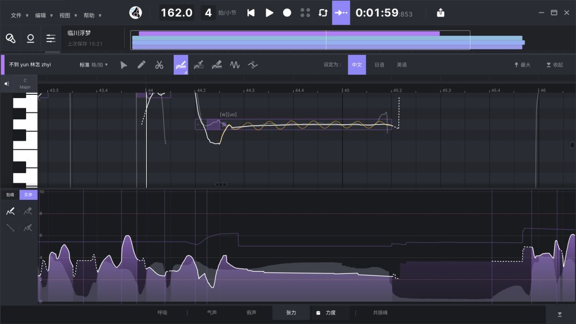This screenshot has height=324, width=576.
Task: Open the 共振峰 parameter tab
Action: coord(380,313)
